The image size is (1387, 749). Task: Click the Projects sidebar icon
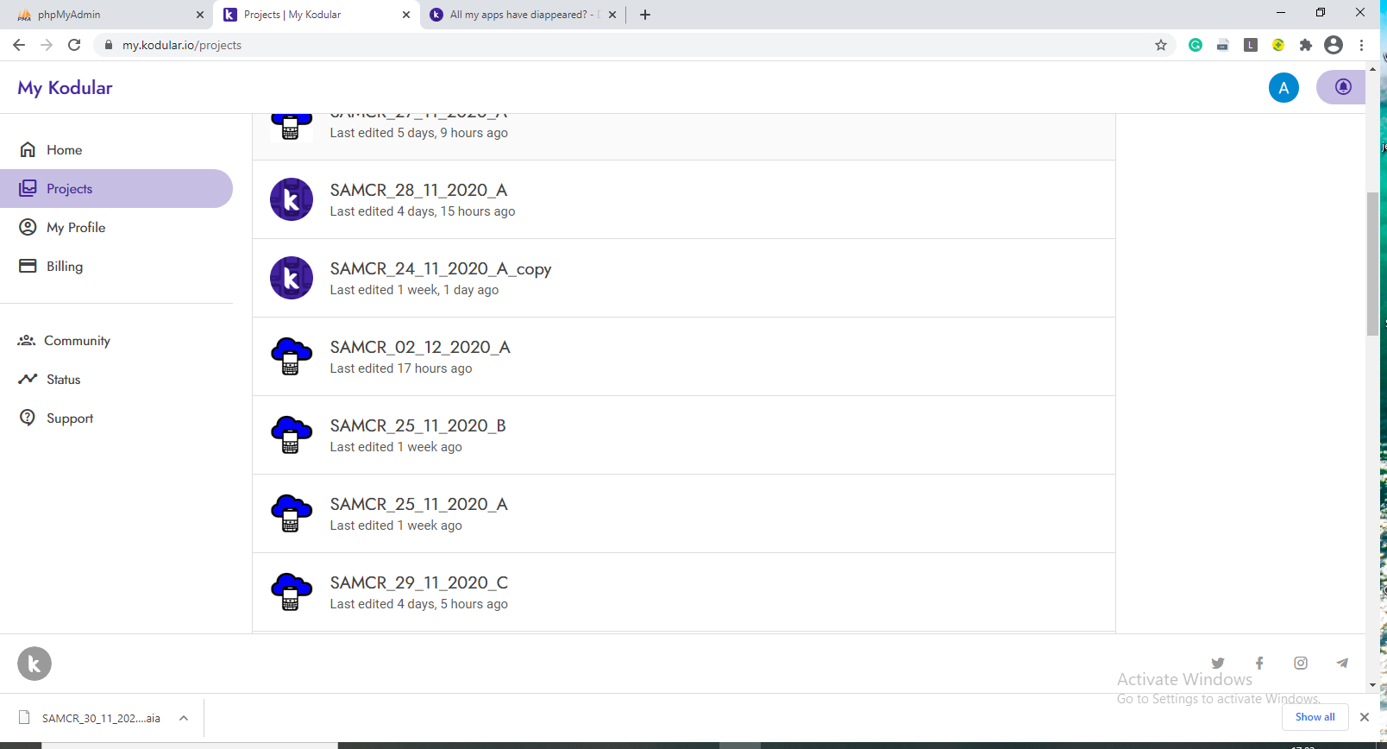tap(28, 188)
